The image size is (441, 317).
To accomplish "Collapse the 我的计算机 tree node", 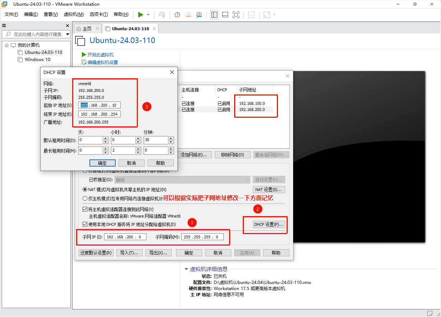I will [x=6, y=45].
